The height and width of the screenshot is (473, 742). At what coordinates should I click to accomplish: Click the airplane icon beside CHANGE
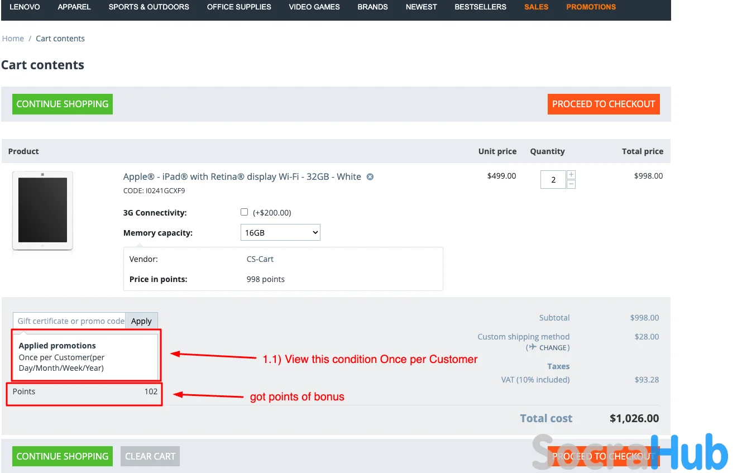pyautogui.click(x=533, y=347)
